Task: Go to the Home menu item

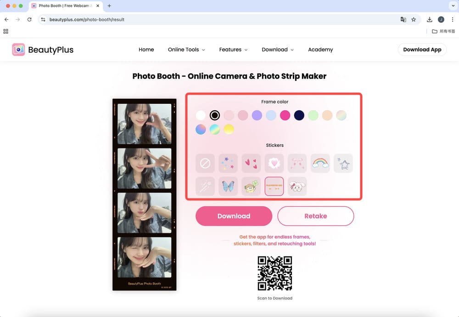Action: [146, 50]
